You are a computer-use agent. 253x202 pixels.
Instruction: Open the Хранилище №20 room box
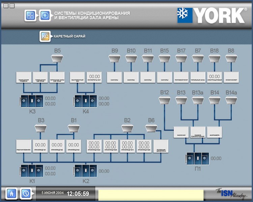[x=144, y=146]
